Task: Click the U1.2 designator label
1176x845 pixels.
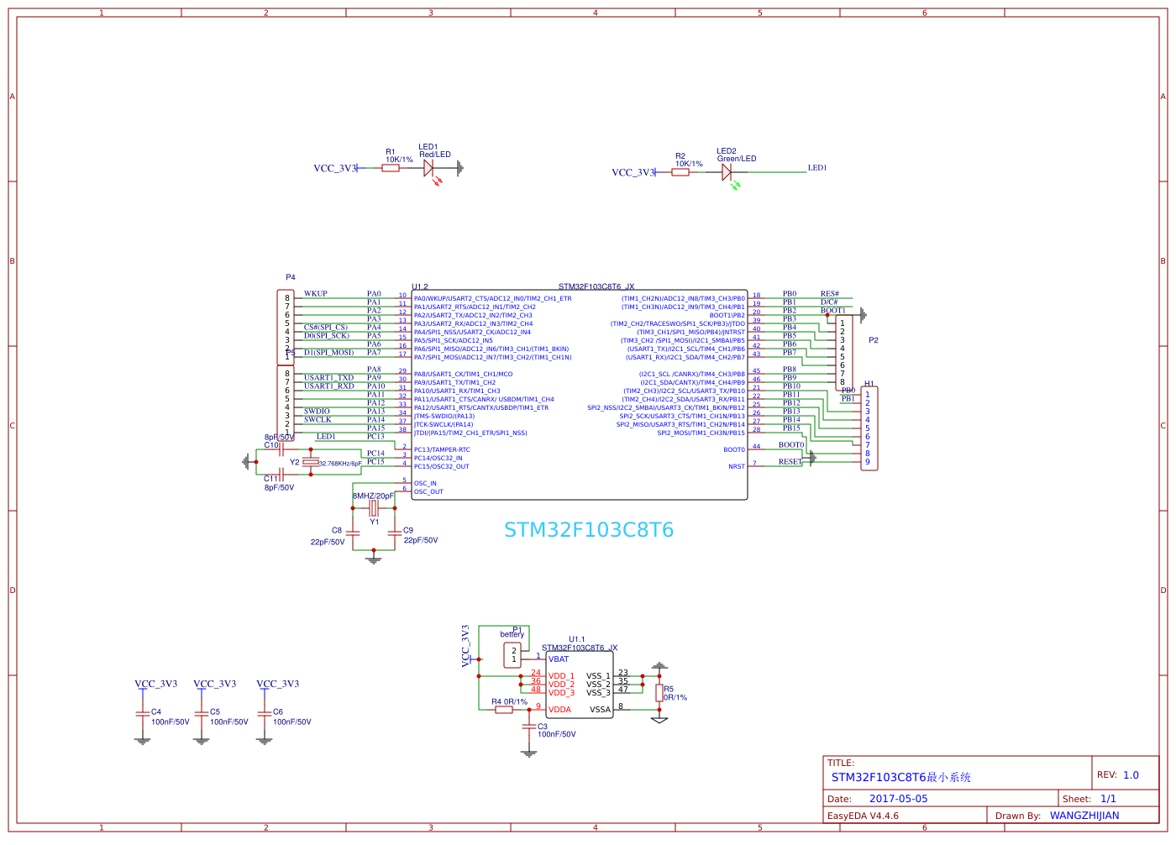Action: 420,287
